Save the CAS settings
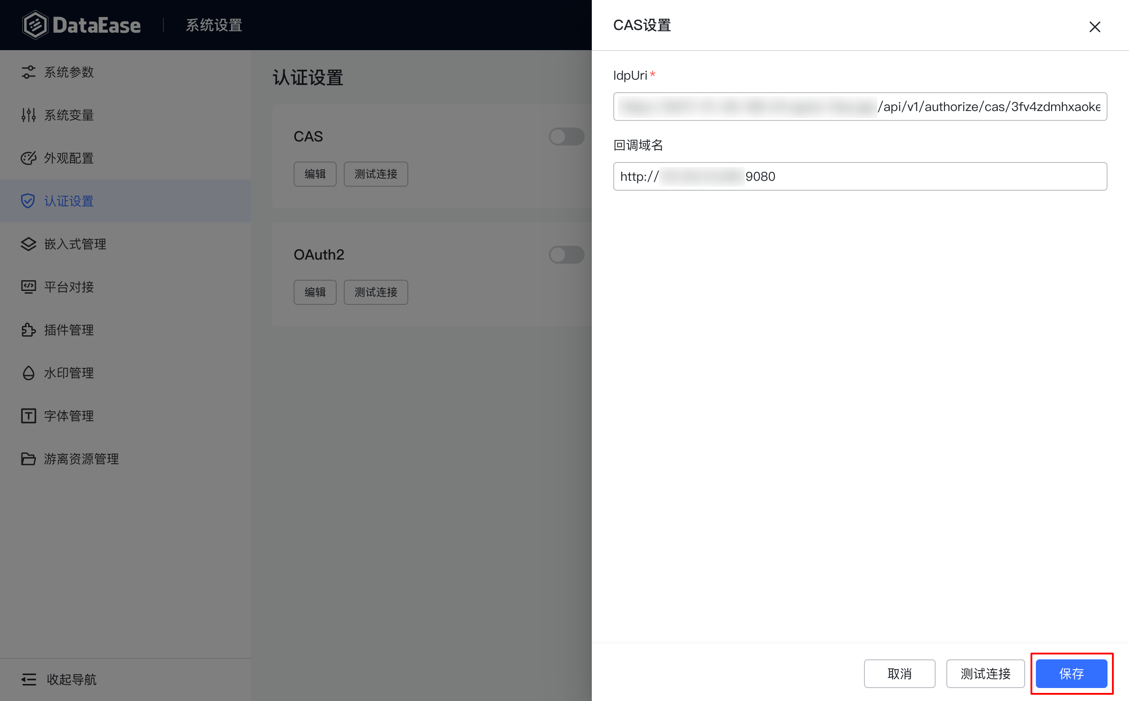1129x701 pixels. (x=1072, y=674)
